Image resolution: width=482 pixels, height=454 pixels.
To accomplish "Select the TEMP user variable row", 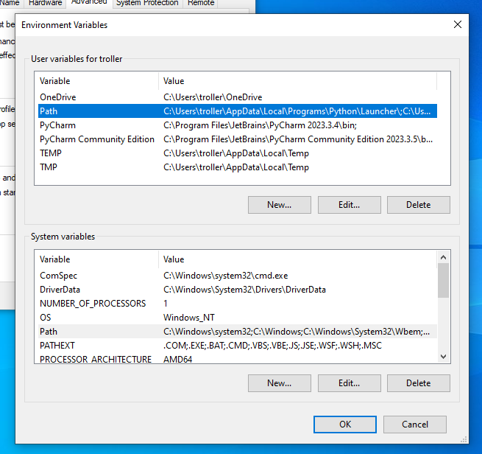I will 51,153.
